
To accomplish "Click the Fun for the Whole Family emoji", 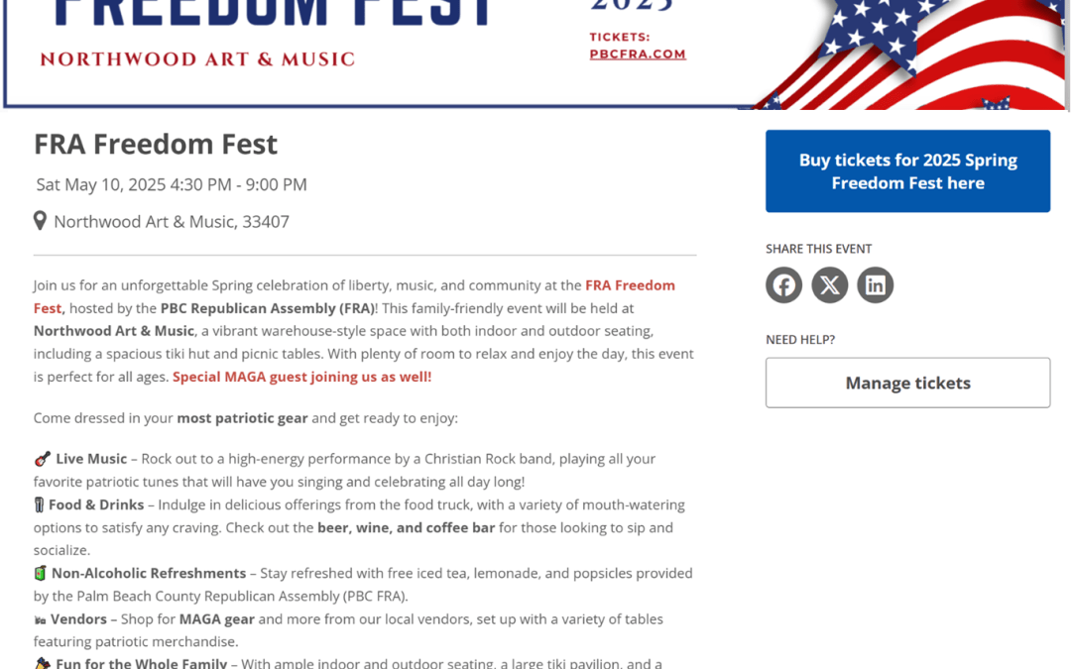I will click(x=43, y=663).
